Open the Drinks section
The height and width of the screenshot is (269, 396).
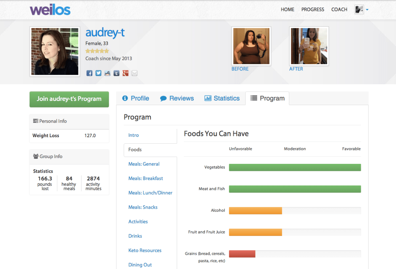[x=135, y=236]
